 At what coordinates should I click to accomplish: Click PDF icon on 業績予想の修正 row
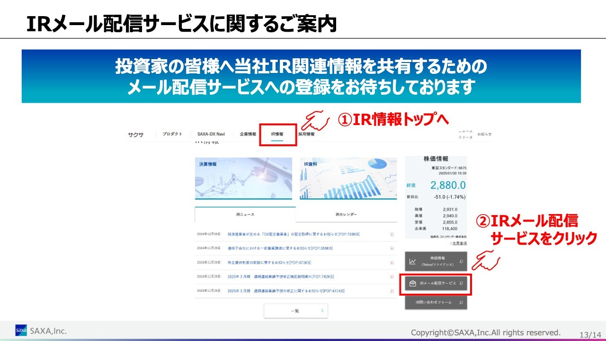[392, 291]
